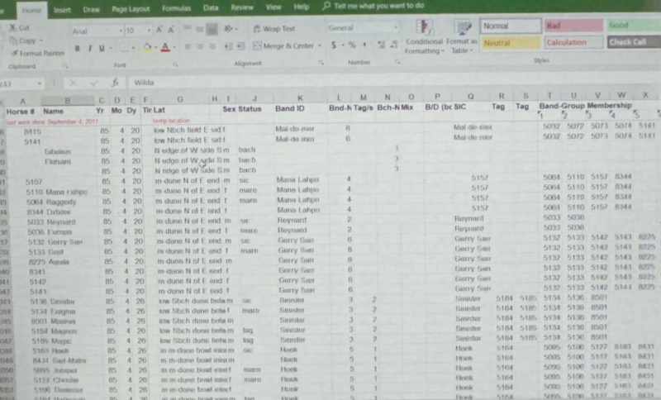Apply yellow fill color bucket

point(148,48)
